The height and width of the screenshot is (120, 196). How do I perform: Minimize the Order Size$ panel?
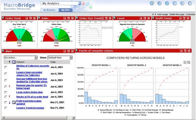click(27, 18)
